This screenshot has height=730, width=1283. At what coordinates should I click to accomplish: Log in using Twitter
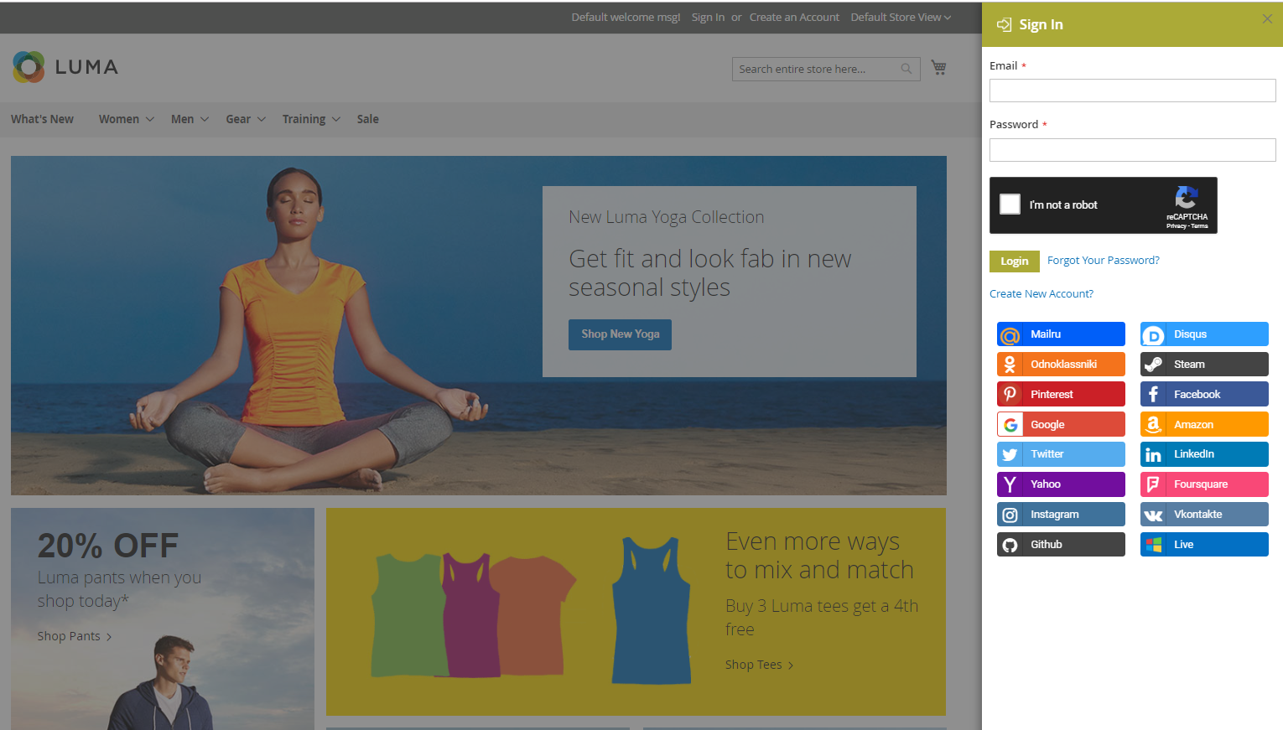pos(1060,454)
